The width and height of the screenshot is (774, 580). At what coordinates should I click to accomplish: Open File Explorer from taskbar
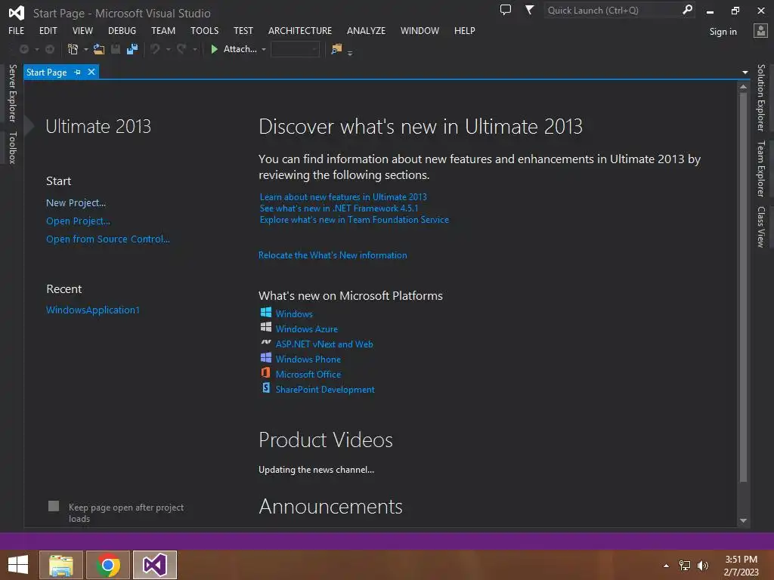(61, 565)
